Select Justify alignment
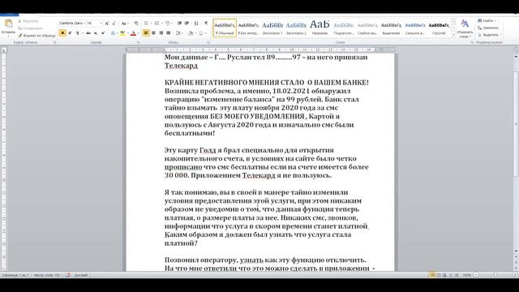Image resolution: width=519 pixels, height=292 pixels. click(168, 33)
